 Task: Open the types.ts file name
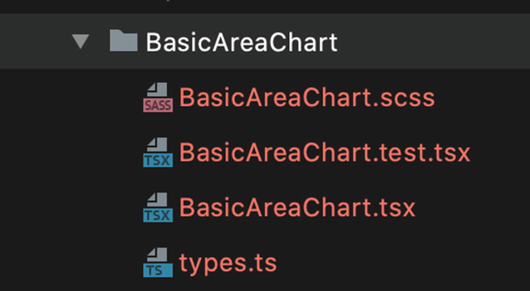tap(228, 263)
